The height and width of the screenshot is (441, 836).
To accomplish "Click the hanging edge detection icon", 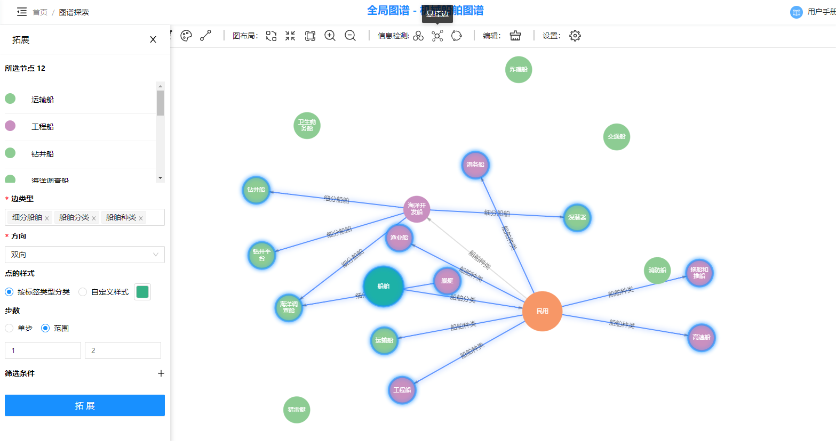I will (437, 36).
